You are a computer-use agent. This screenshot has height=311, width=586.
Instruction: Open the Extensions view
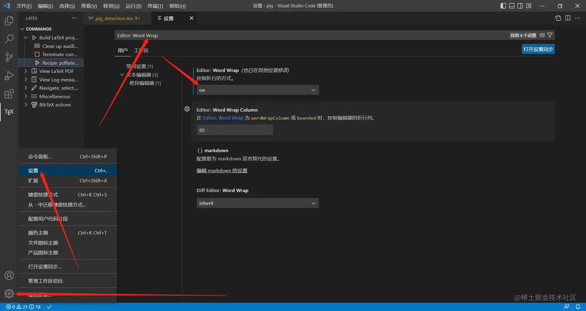pos(9,94)
